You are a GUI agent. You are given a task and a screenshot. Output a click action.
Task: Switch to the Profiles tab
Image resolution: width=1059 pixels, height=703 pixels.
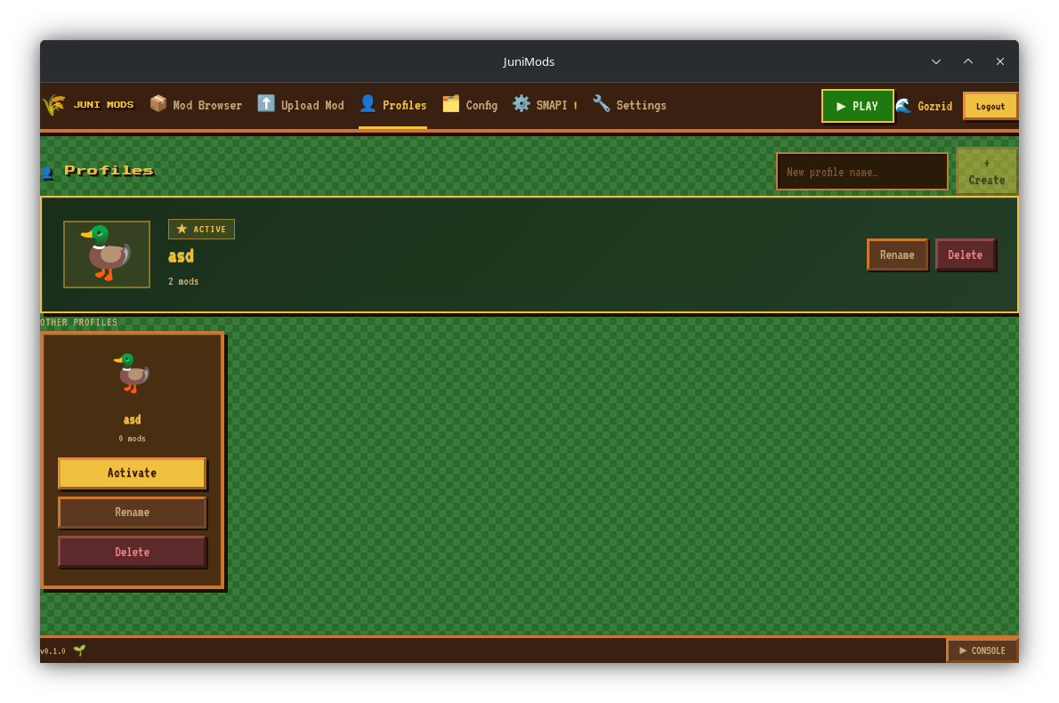tap(393, 105)
